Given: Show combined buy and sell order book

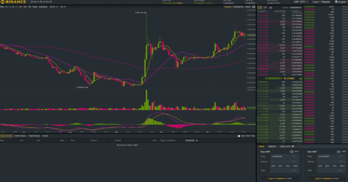Looking at the screenshot, I should (x=260, y=7).
